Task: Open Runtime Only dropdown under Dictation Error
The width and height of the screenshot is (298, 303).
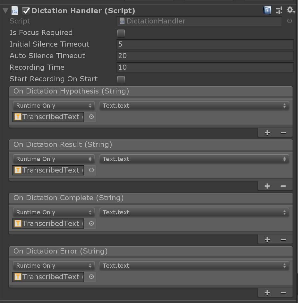Action: click(x=54, y=266)
